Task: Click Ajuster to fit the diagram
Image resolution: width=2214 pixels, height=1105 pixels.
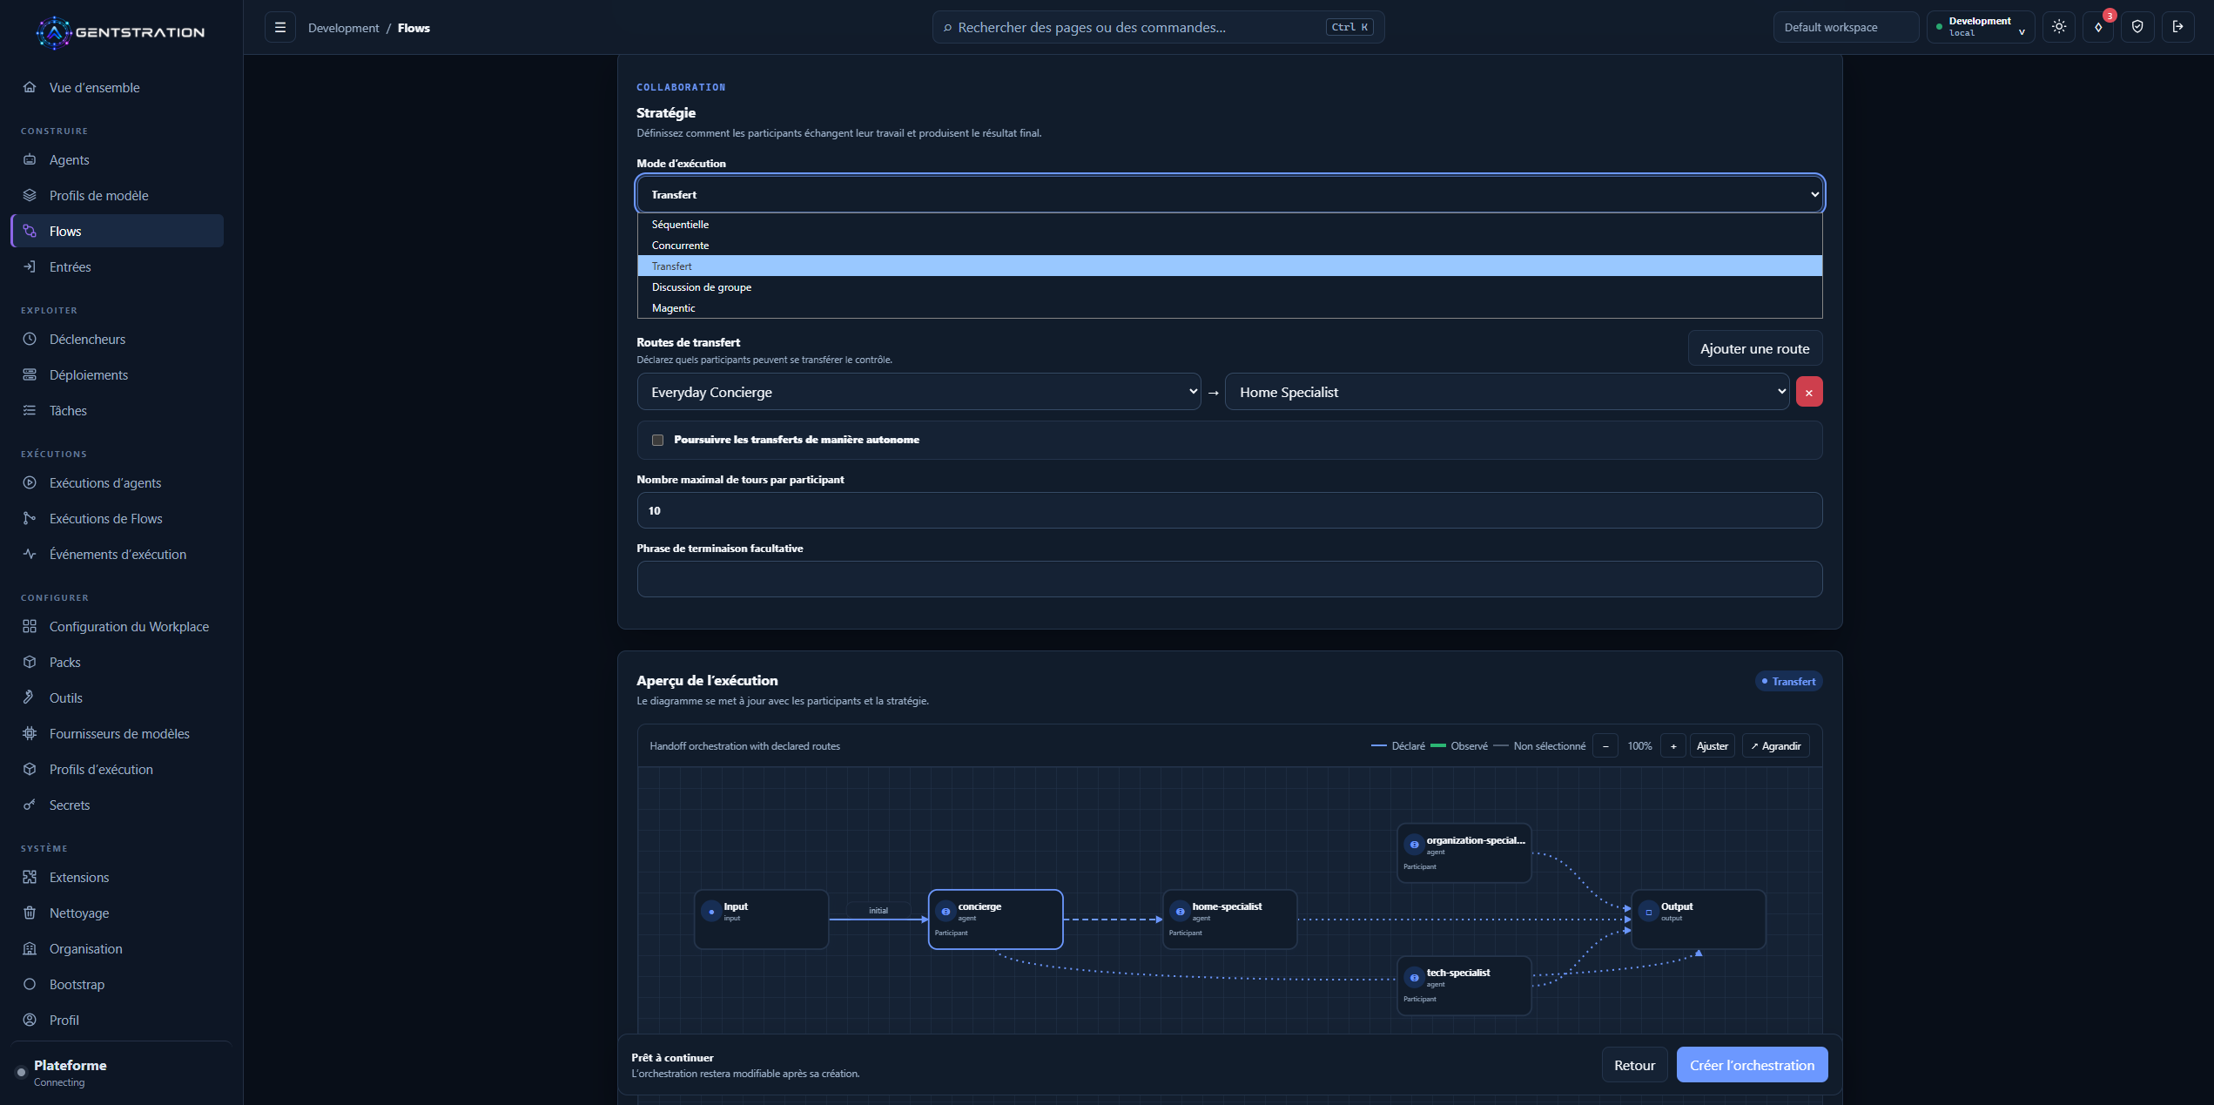Action: point(1712,746)
